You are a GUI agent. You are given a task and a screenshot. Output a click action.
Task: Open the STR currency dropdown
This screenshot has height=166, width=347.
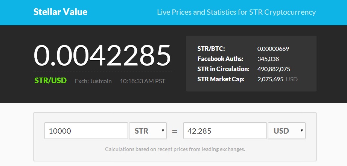click(148, 131)
